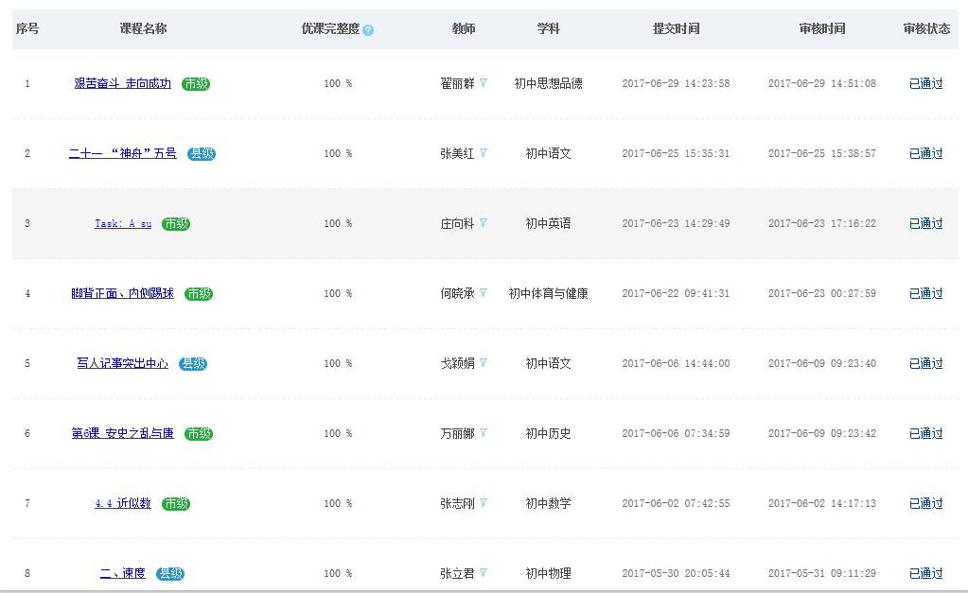The image size is (968, 593).
Task: Open the course 写人记事突出中心
Action: click(x=123, y=363)
